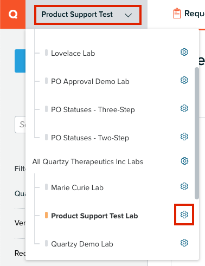The image size is (205, 266).
Task: Select Lovelace Lab from the list
Action: (x=73, y=53)
